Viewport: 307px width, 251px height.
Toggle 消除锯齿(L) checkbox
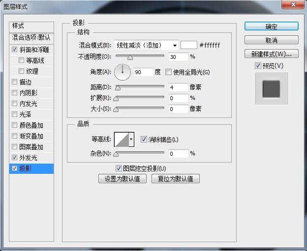(144, 139)
